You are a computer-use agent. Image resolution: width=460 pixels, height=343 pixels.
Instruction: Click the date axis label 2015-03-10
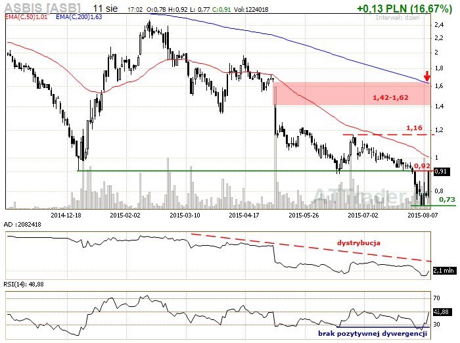(x=185, y=216)
